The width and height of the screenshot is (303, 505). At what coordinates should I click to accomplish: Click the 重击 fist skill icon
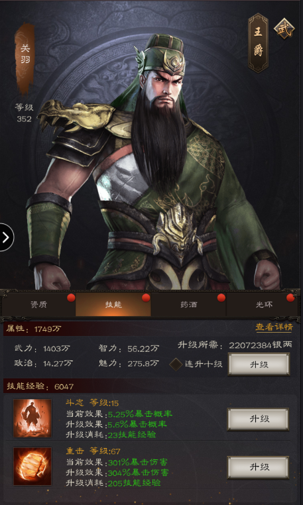(x=32, y=466)
